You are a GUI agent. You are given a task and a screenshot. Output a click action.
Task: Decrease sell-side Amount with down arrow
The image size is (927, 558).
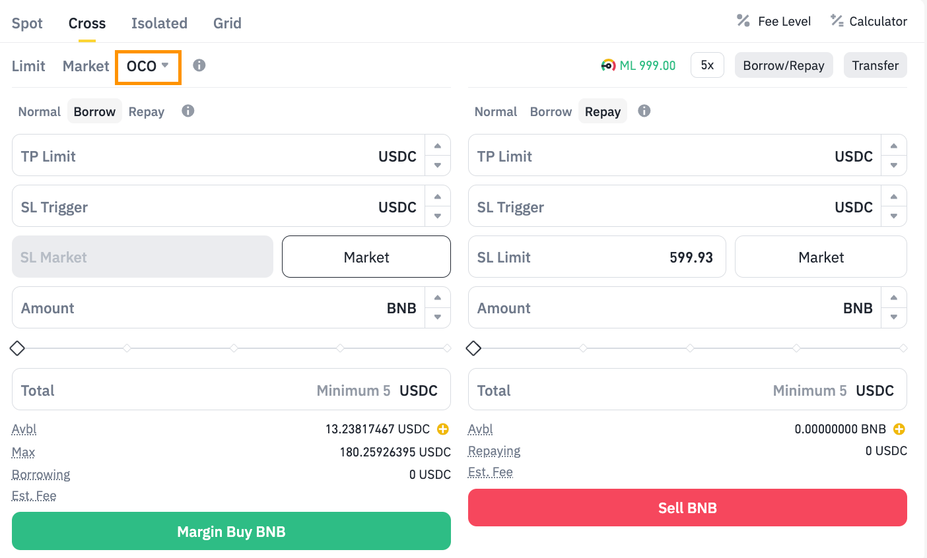tap(893, 317)
